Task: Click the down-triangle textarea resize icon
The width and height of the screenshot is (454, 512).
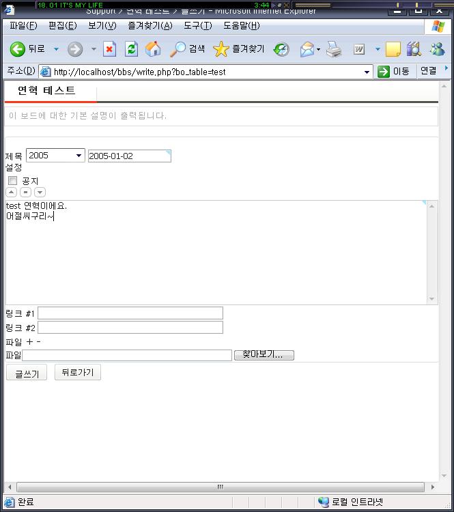Action: point(40,192)
